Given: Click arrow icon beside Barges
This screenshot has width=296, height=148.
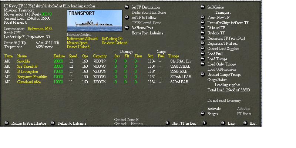Looking at the screenshot, I should [x=203, y=114].
